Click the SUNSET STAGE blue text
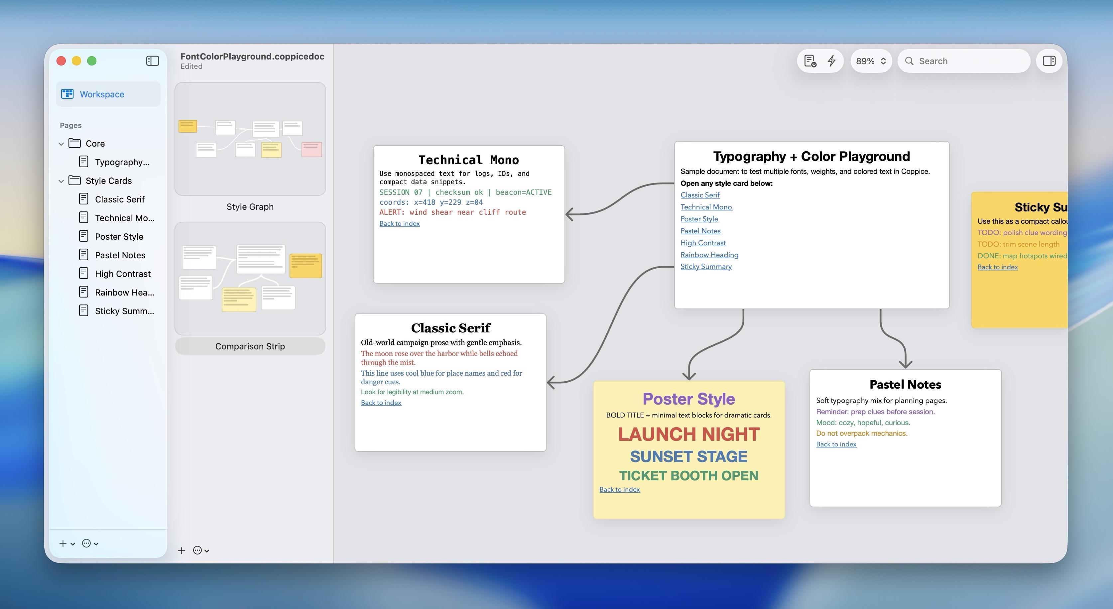This screenshot has height=609, width=1113. point(689,456)
